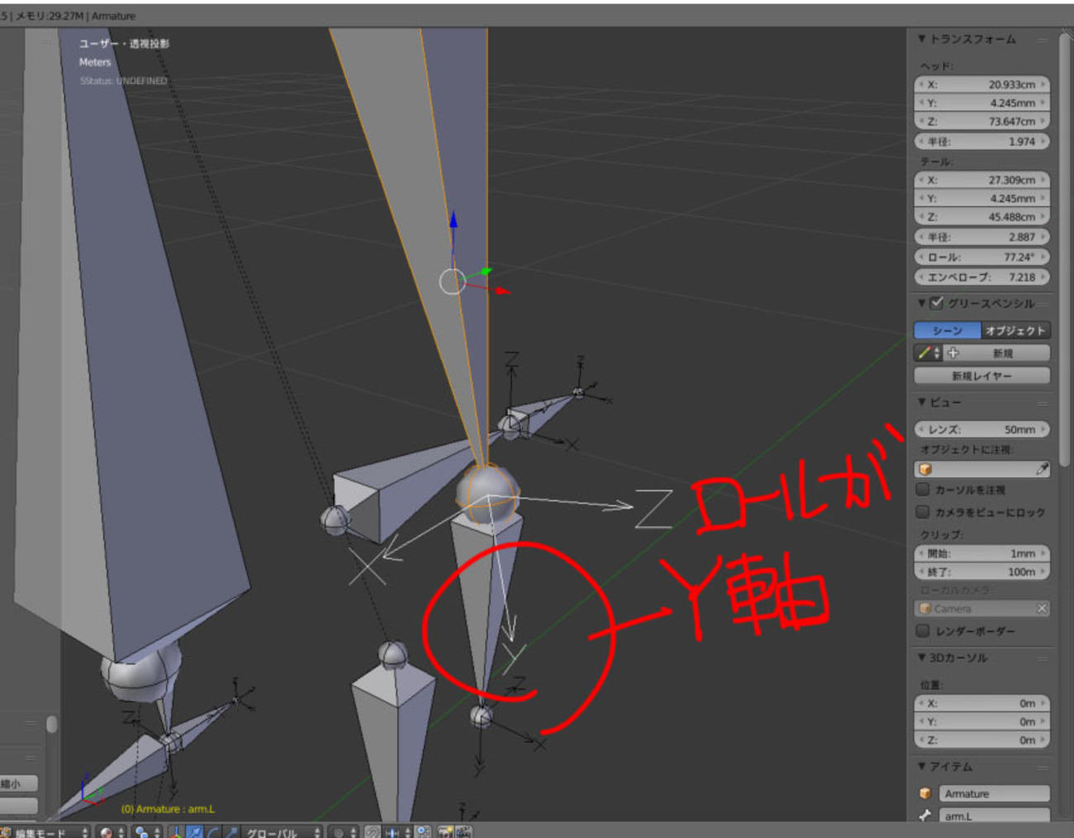Viewport: 1074px width, 838px height.
Task: Increase the ロール value with right arrow
Action: click(x=1043, y=257)
